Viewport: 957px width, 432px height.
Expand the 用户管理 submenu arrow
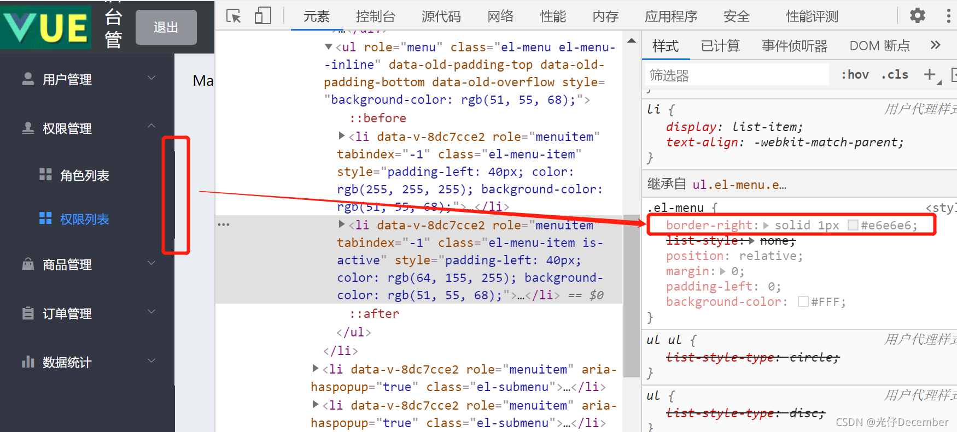click(x=151, y=78)
